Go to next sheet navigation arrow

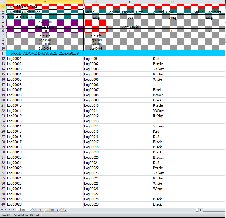(10, 210)
